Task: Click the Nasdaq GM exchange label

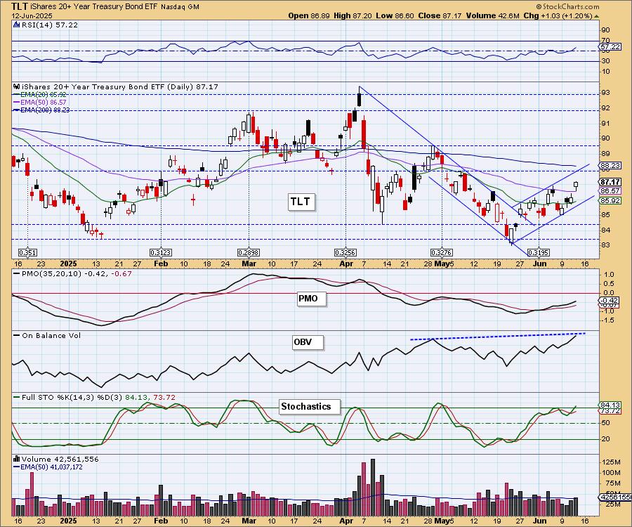Action: (179, 7)
